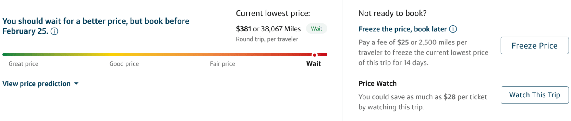Expand the View price prediction arrow
This screenshot has width=571, height=121.
tap(76, 84)
